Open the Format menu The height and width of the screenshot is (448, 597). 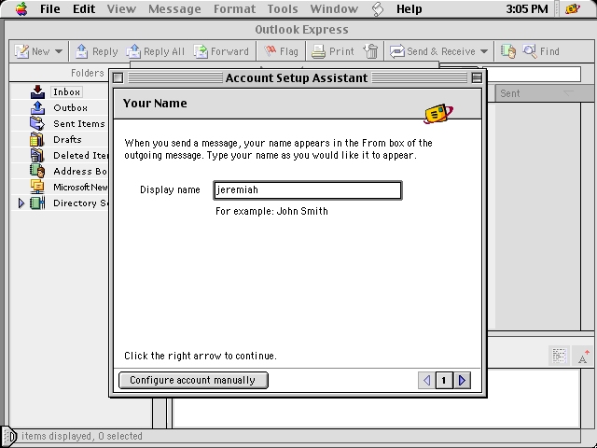point(234,8)
